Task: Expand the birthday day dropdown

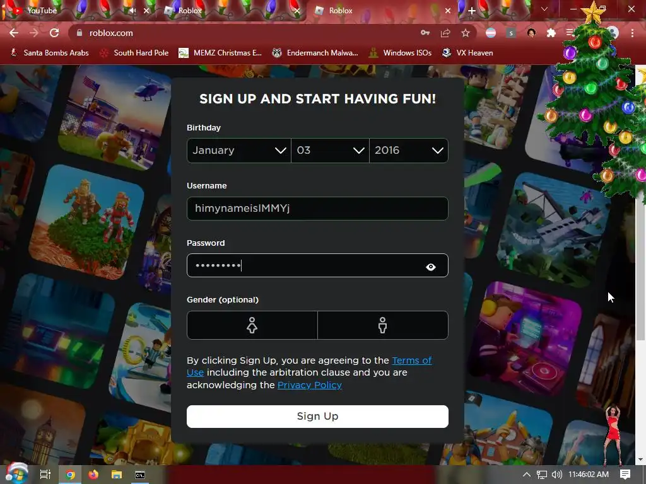Action: coord(330,150)
